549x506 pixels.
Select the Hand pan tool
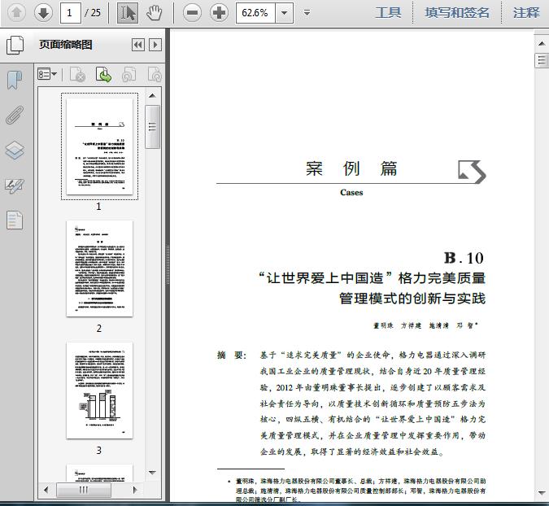pyautogui.click(x=154, y=13)
